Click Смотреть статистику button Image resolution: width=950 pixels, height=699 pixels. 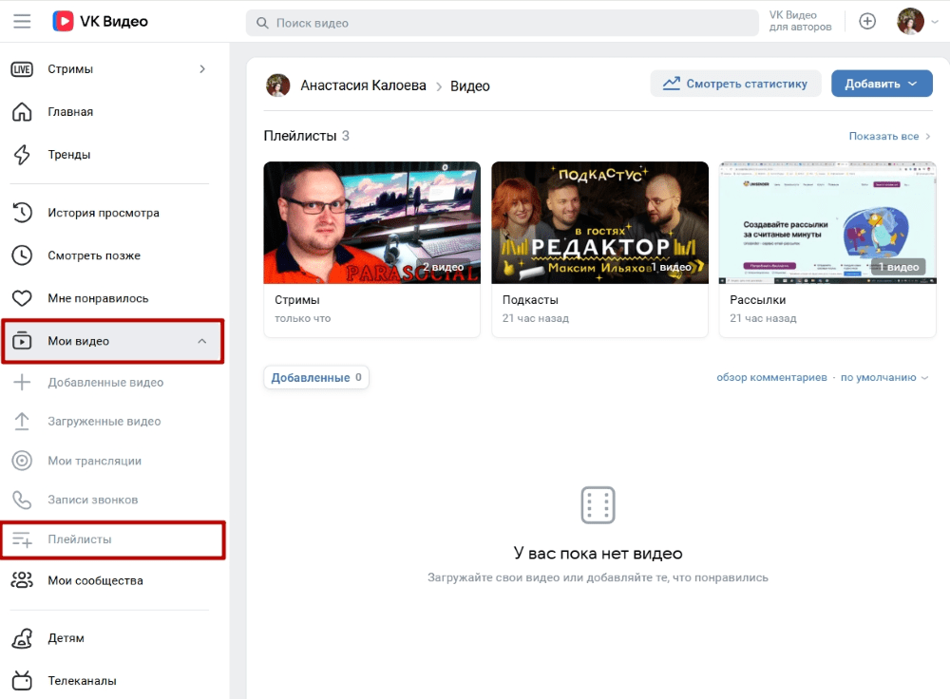pyautogui.click(x=735, y=84)
